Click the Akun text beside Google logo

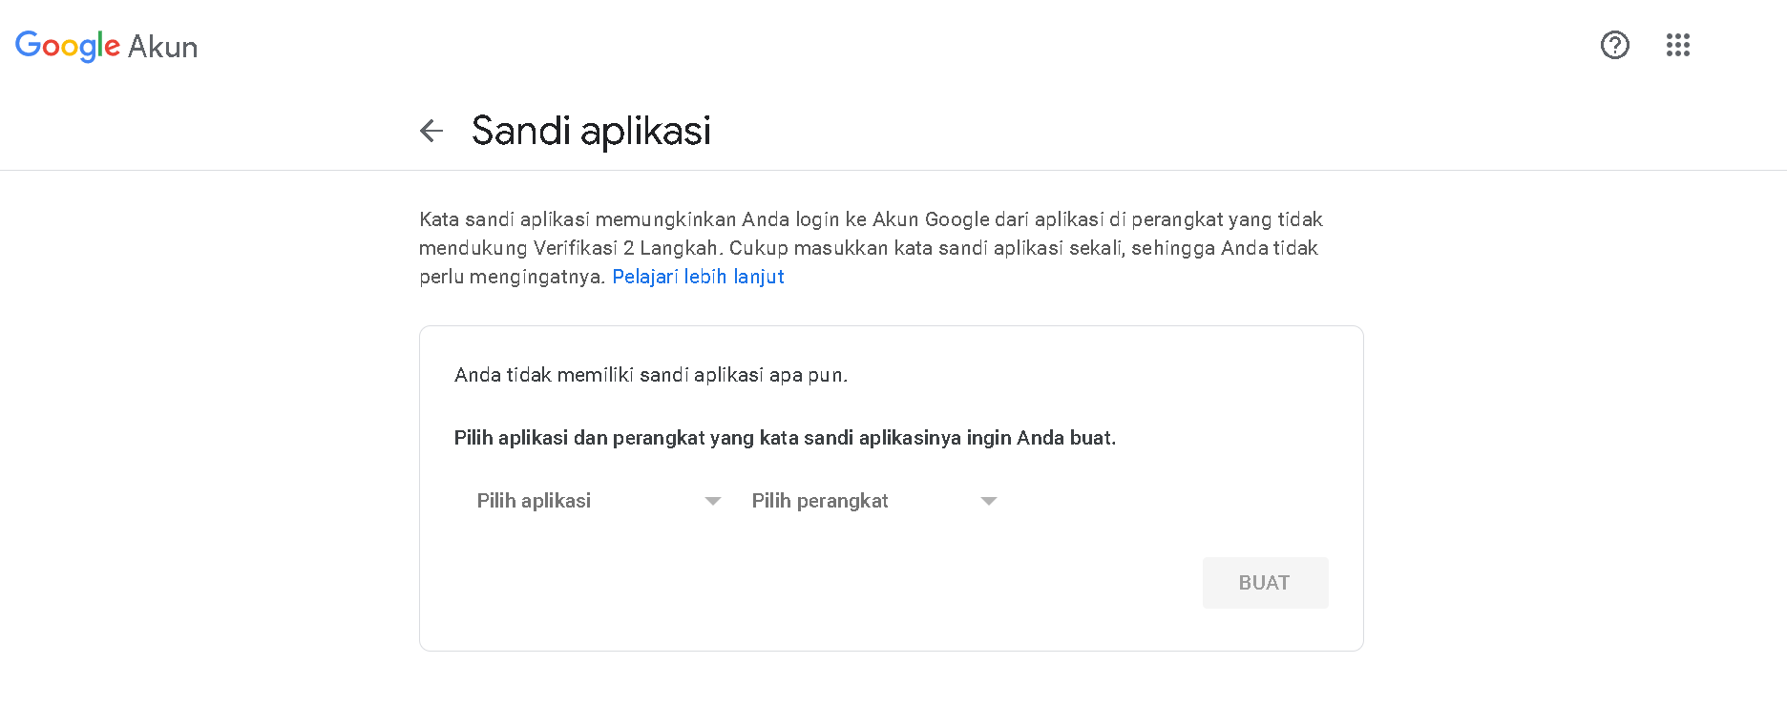pos(162,47)
